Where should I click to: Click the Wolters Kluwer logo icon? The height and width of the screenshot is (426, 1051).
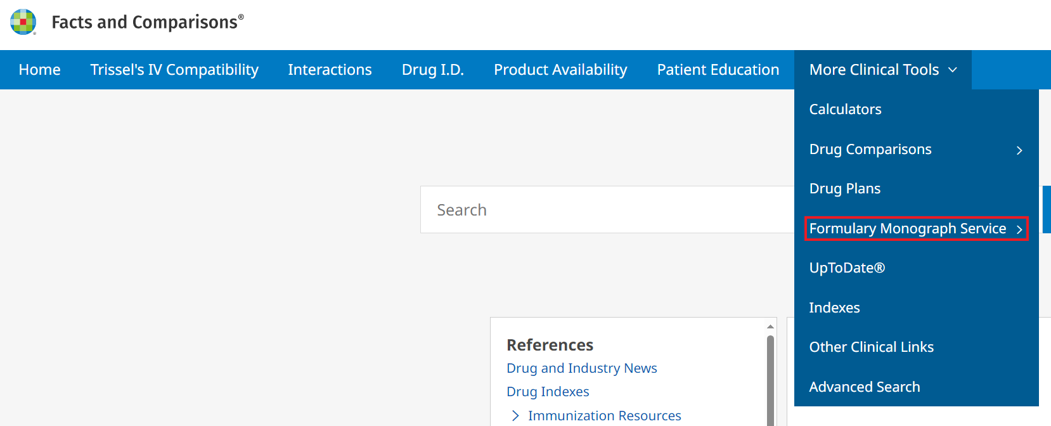click(x=23, y=22)
